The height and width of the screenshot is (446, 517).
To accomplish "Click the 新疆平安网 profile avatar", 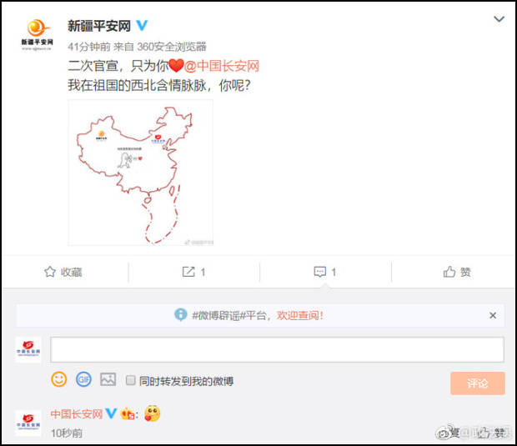I will 38,35.
